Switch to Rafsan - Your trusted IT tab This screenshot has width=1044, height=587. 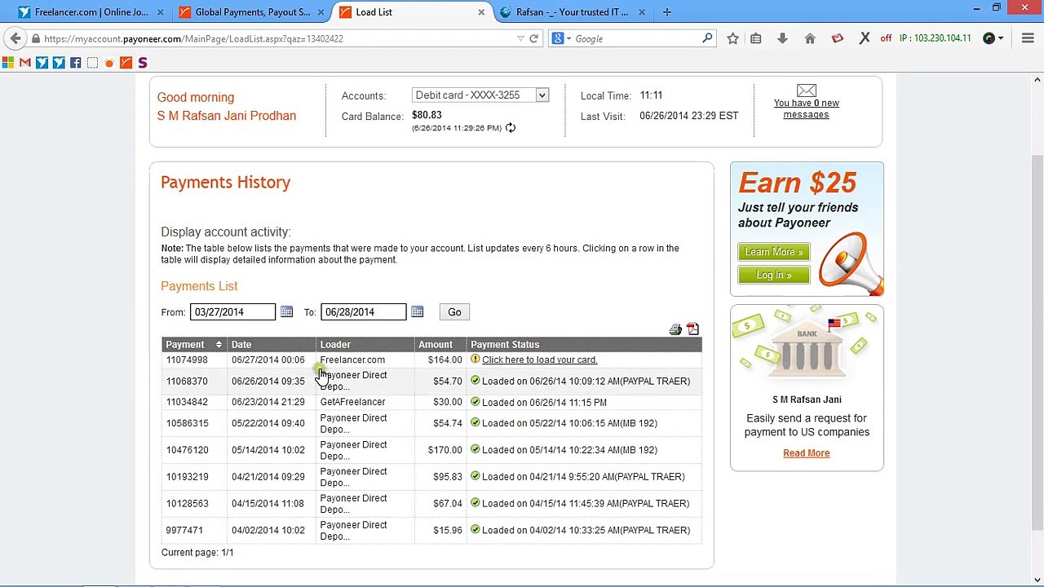pos(571,12)
